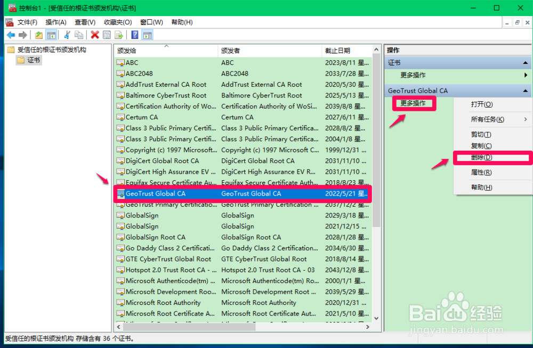Click the Properties toolbar icon

pyautogui.click(x=107, y=35)
